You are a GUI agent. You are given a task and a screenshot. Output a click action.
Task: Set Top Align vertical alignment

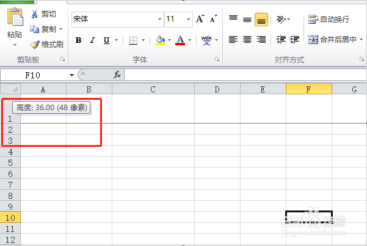click(x=233, y=19)
